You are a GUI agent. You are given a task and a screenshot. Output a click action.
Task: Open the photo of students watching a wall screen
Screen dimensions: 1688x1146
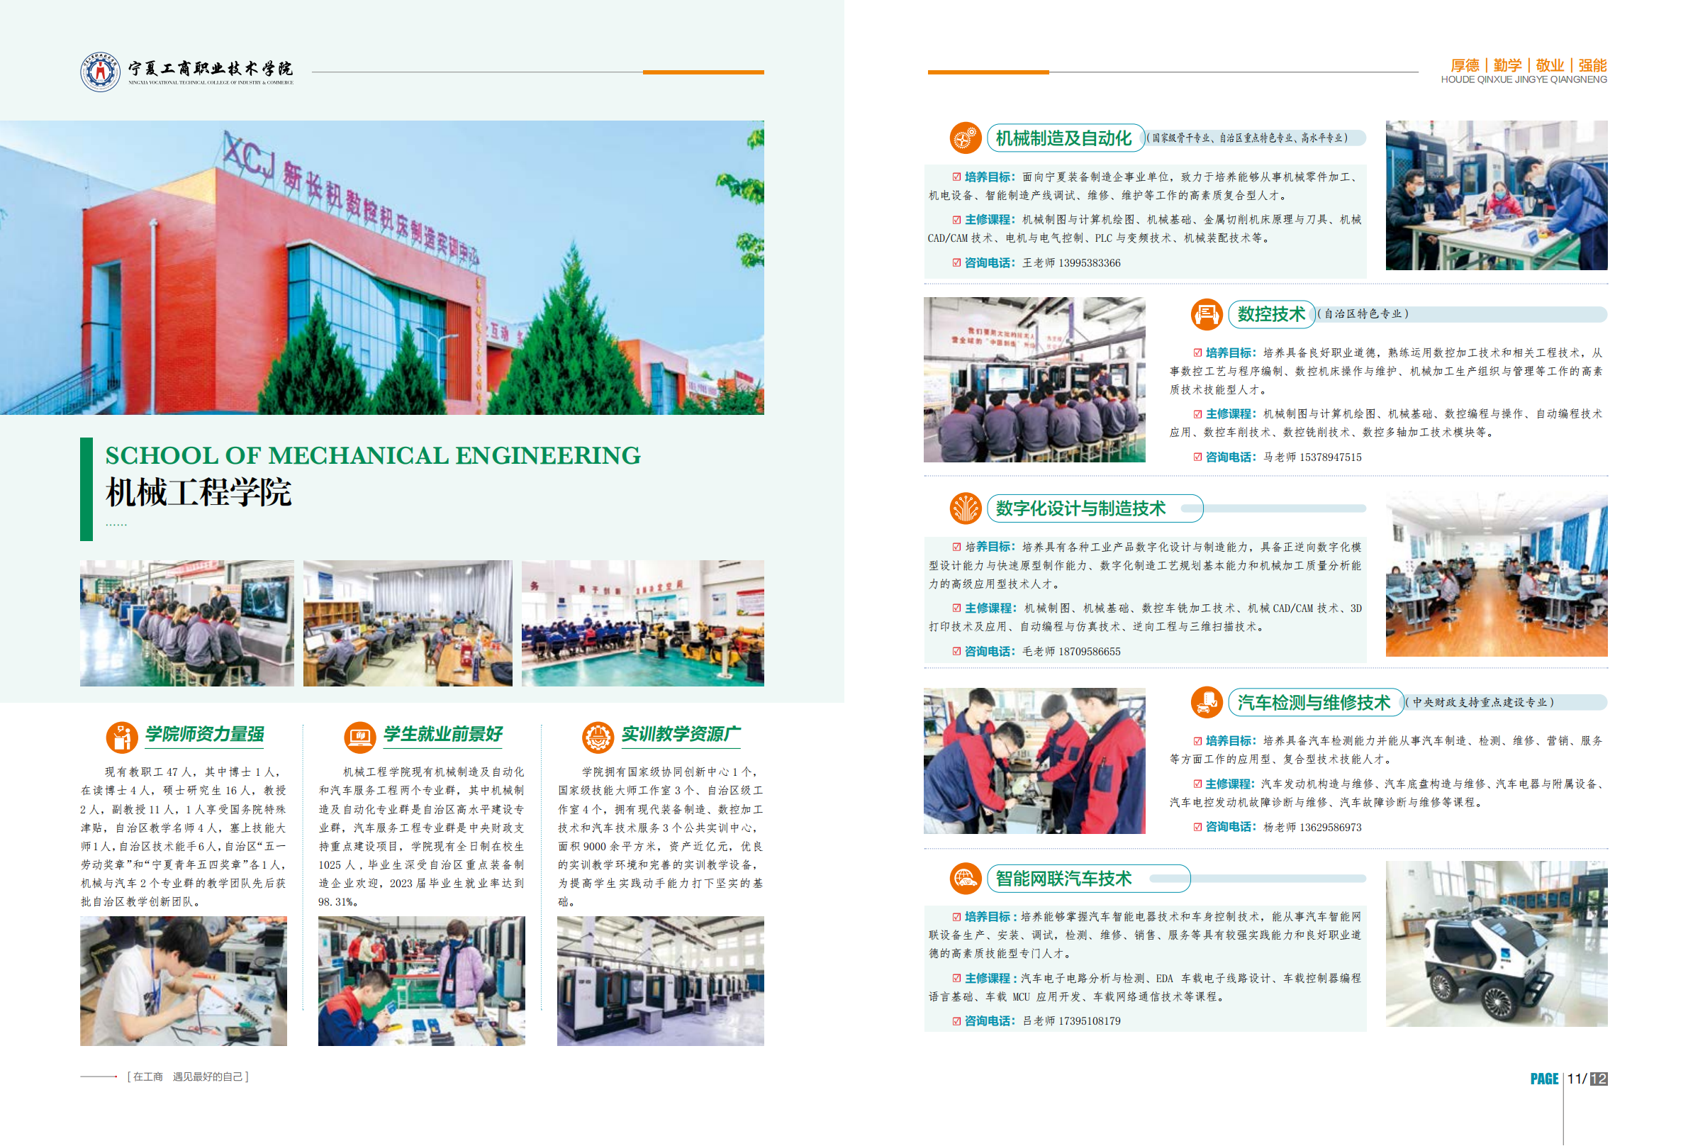[x=186, y=623]
